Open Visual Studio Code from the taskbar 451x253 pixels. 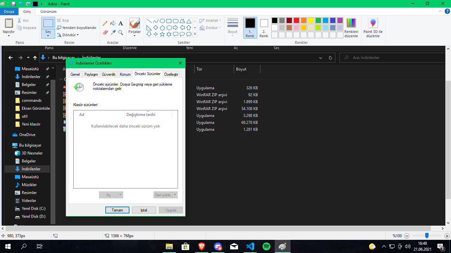click(250, 246)
